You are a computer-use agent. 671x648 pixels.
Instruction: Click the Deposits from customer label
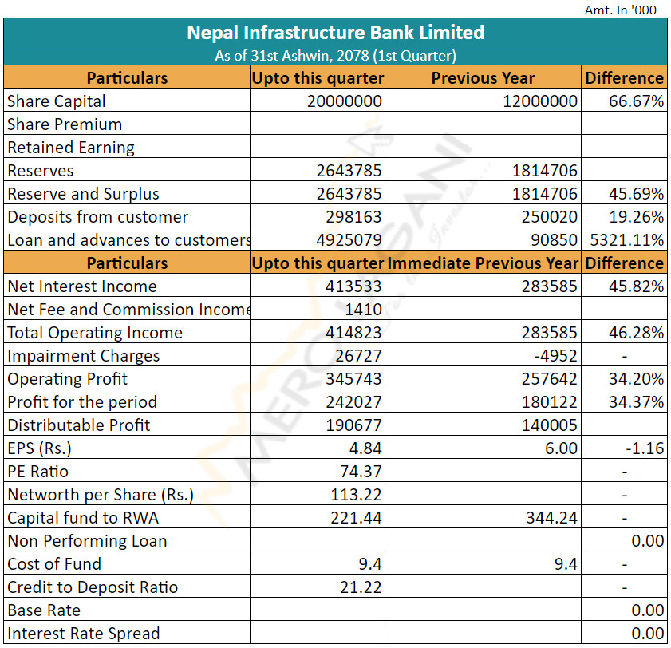pos(97,217)
